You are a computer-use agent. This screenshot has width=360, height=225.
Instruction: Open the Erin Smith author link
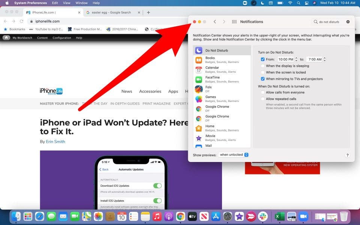[55, 142]
